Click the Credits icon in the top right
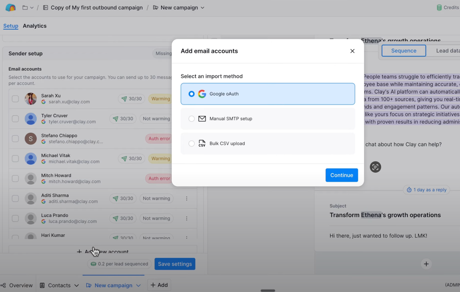 click(439, 7)
